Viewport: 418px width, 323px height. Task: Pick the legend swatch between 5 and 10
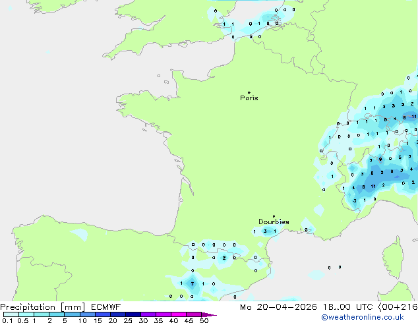click(x=72, y=314)
